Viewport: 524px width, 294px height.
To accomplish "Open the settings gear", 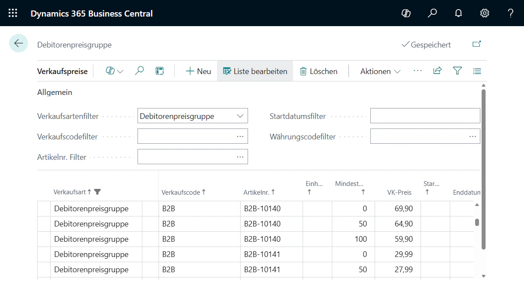I will [485, 13].
